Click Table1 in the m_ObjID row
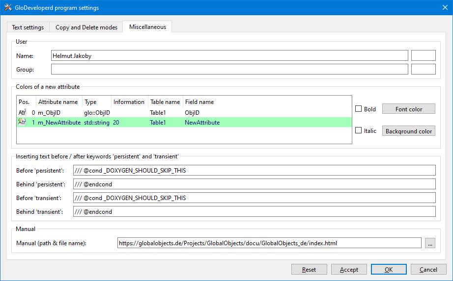453x281 pixels. click(158, 112)
